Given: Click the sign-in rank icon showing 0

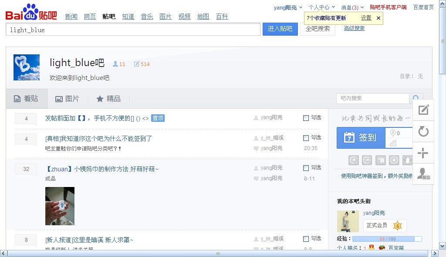Looking at the screenshot, I should 393,133.
